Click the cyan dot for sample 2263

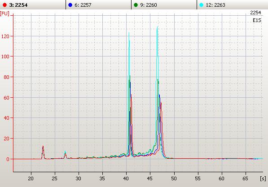tap(202, 5)
